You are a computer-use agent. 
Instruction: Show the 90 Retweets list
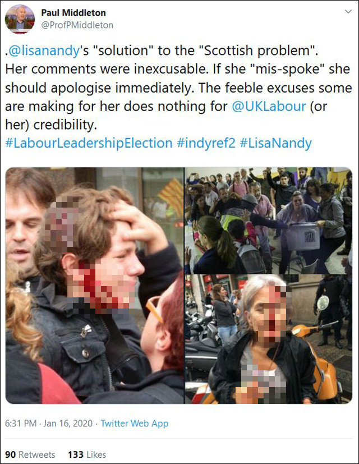[30, 454]
